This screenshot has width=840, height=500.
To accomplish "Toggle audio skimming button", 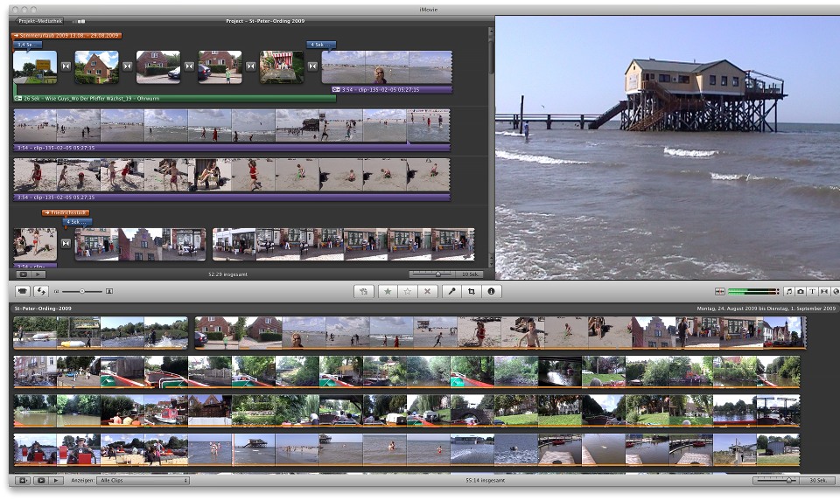I will [x=719, y=291].
